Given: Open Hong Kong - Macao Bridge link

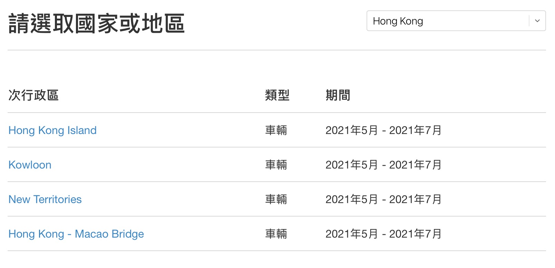Looking at the screenshot, I should 76,234.
